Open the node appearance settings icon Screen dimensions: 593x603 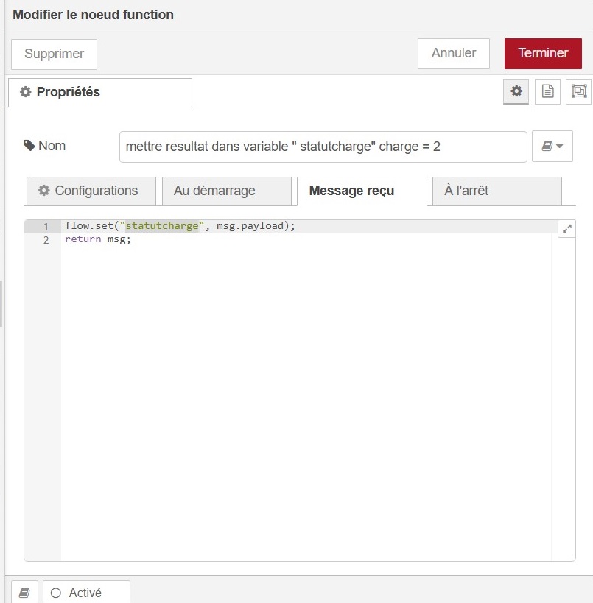click(x=579, y=91)
